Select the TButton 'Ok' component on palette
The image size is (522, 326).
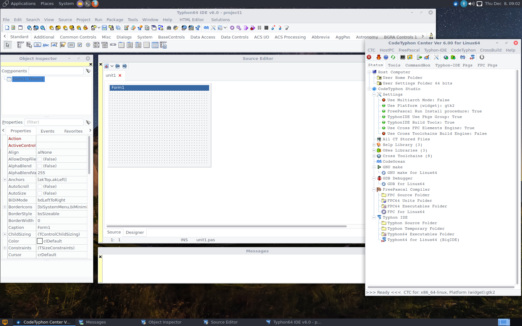click(37, 45)
